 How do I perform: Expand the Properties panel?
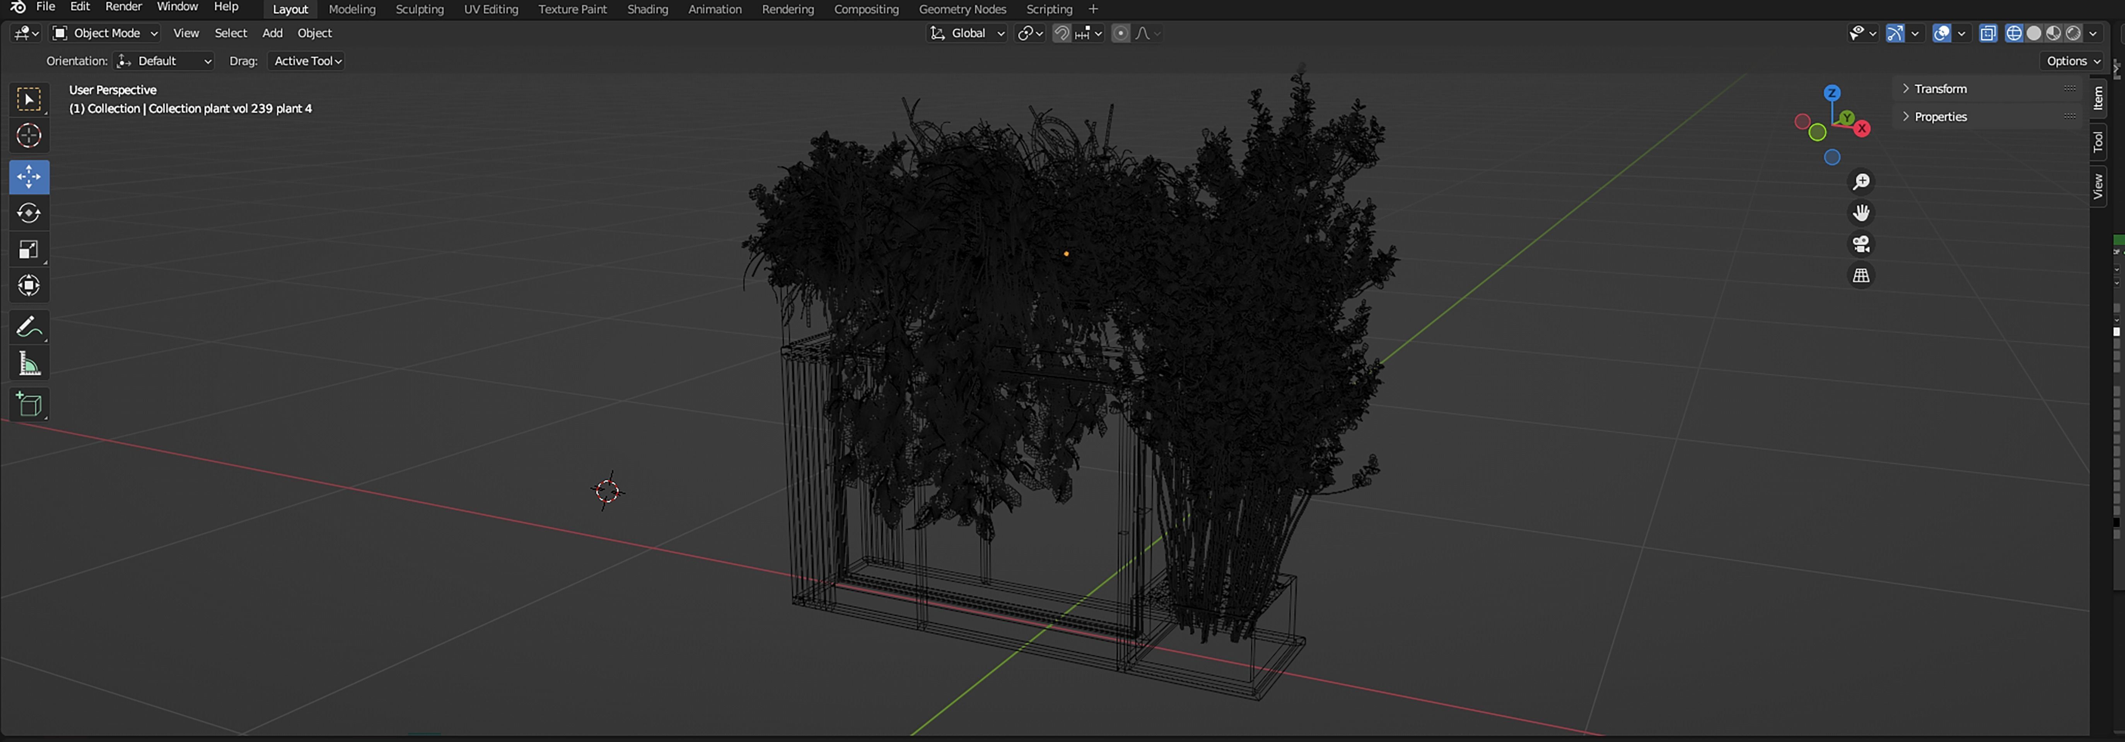coord(1988,117)
